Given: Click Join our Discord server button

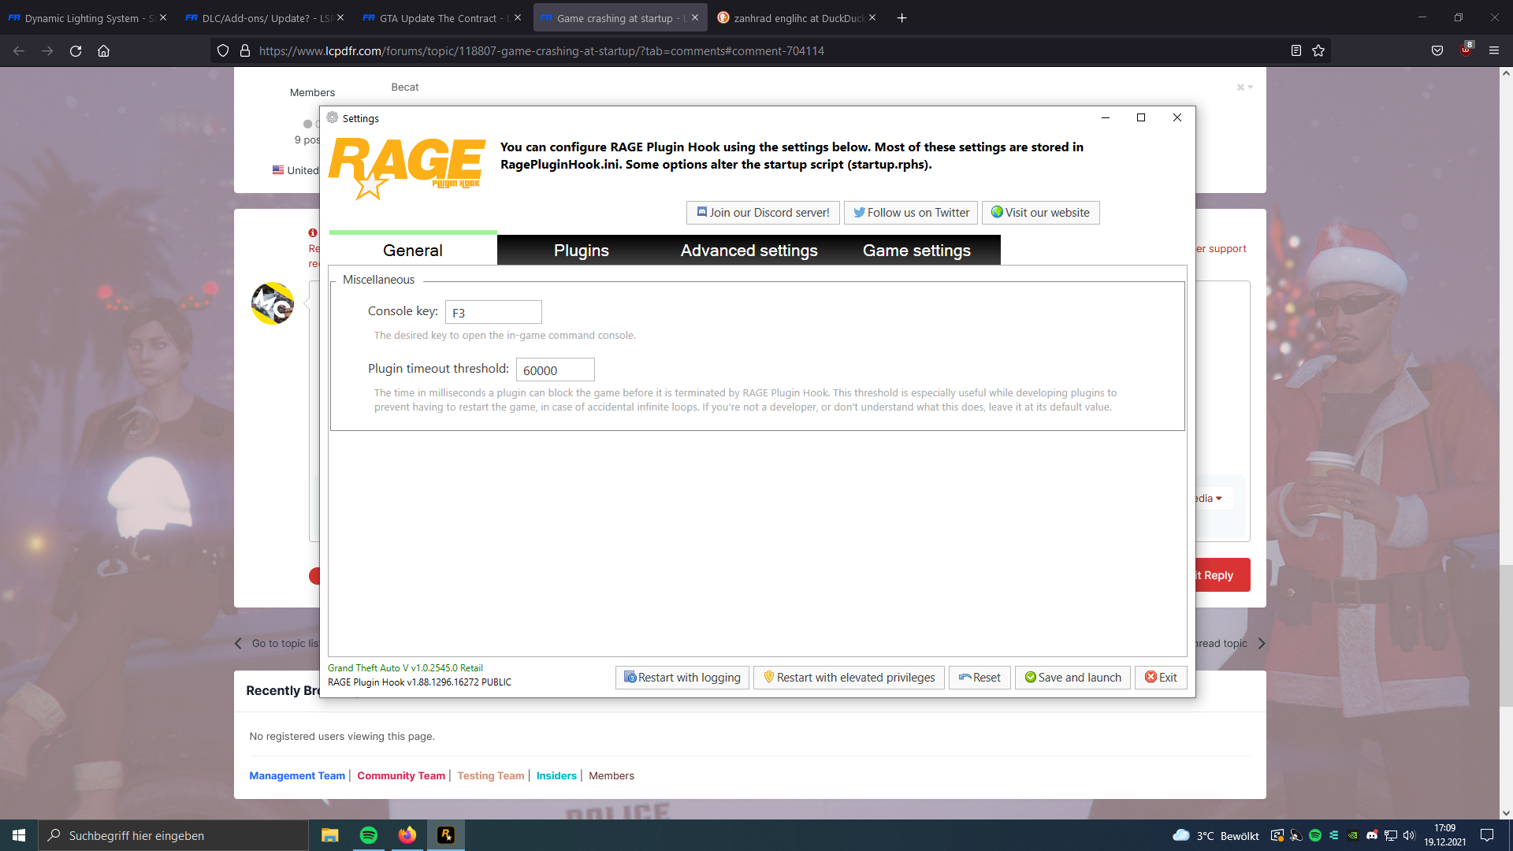Looking at the screenshot, I should (762, 213).
